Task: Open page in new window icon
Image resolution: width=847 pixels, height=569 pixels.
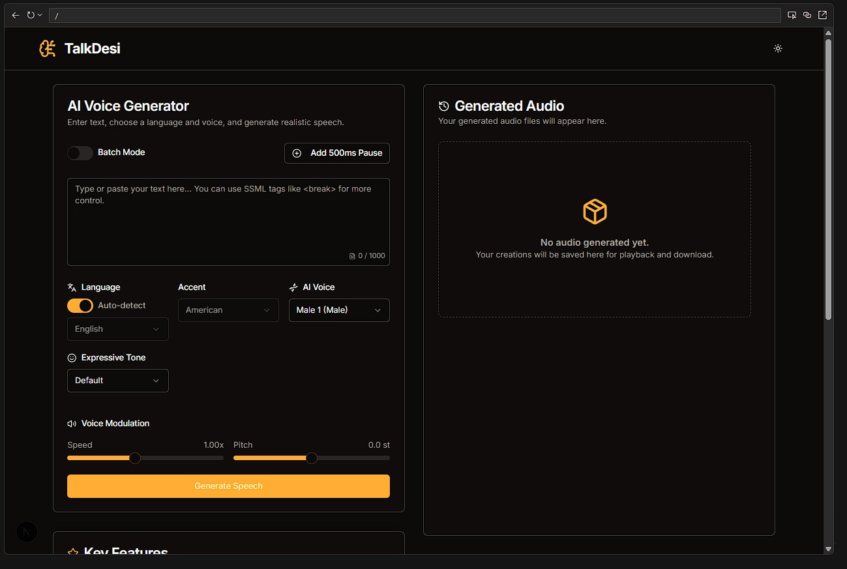Action: pos(823,15)
